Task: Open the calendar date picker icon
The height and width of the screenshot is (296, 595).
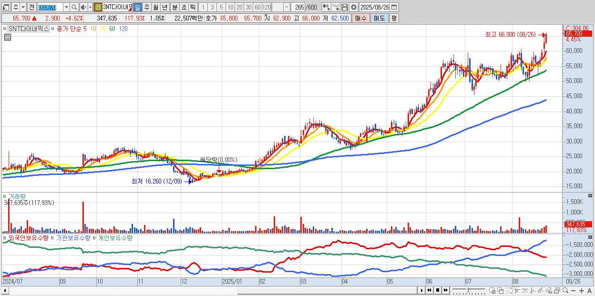Action: tap(394, 7)
